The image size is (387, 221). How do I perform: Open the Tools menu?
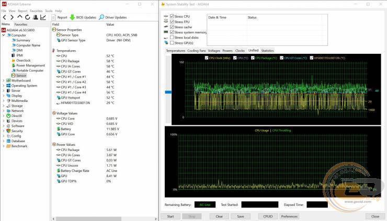pyautogui.click(x=49, y=11)
